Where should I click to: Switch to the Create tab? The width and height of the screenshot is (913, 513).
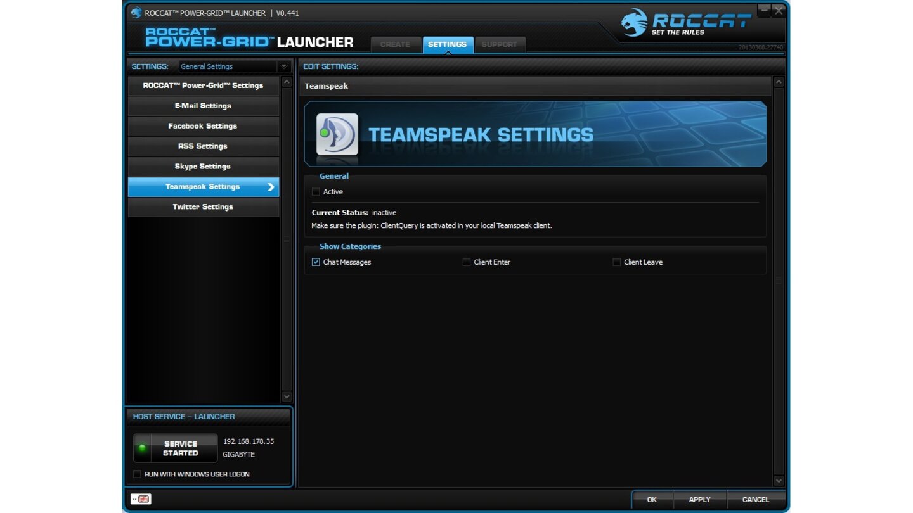[395, 44]
